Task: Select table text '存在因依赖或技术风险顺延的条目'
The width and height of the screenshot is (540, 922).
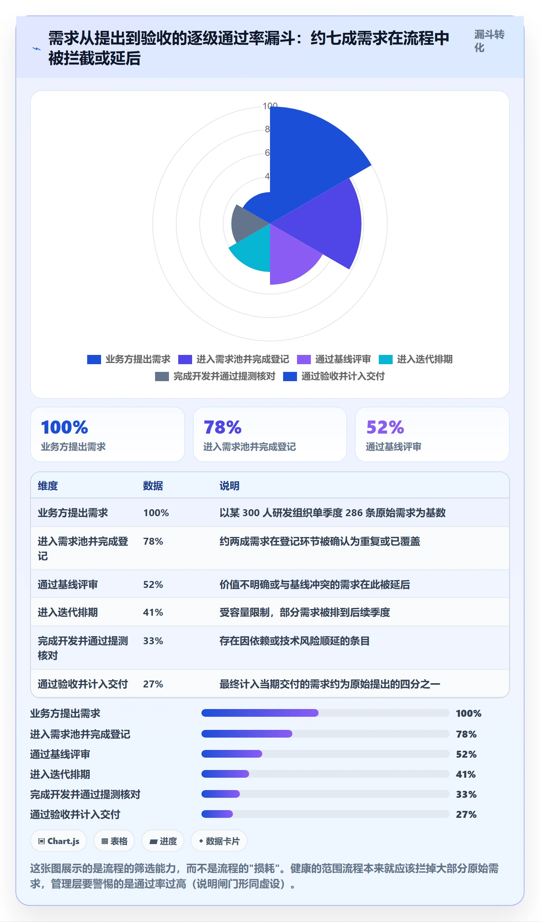Action: [x=295, y=641]
